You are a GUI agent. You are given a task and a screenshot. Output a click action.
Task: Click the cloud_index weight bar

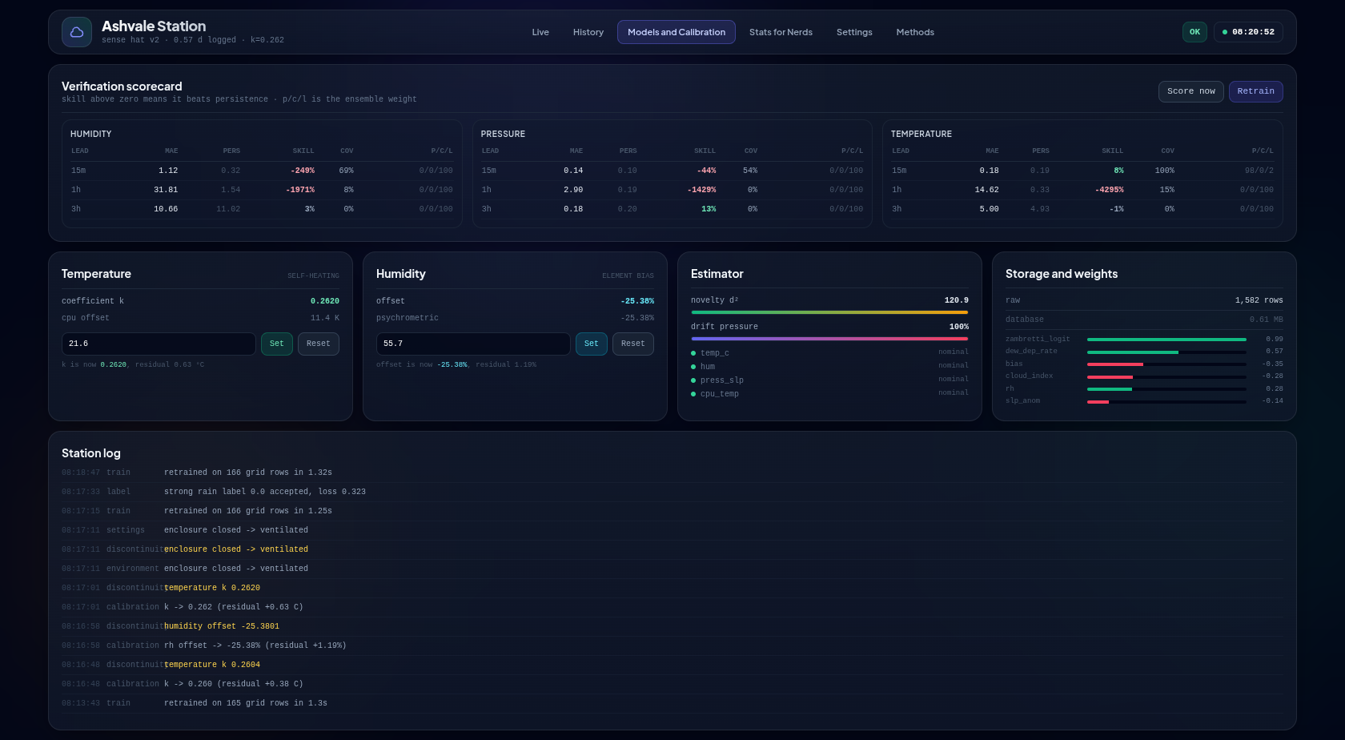pyautogui.click(x=1166, y=376)
